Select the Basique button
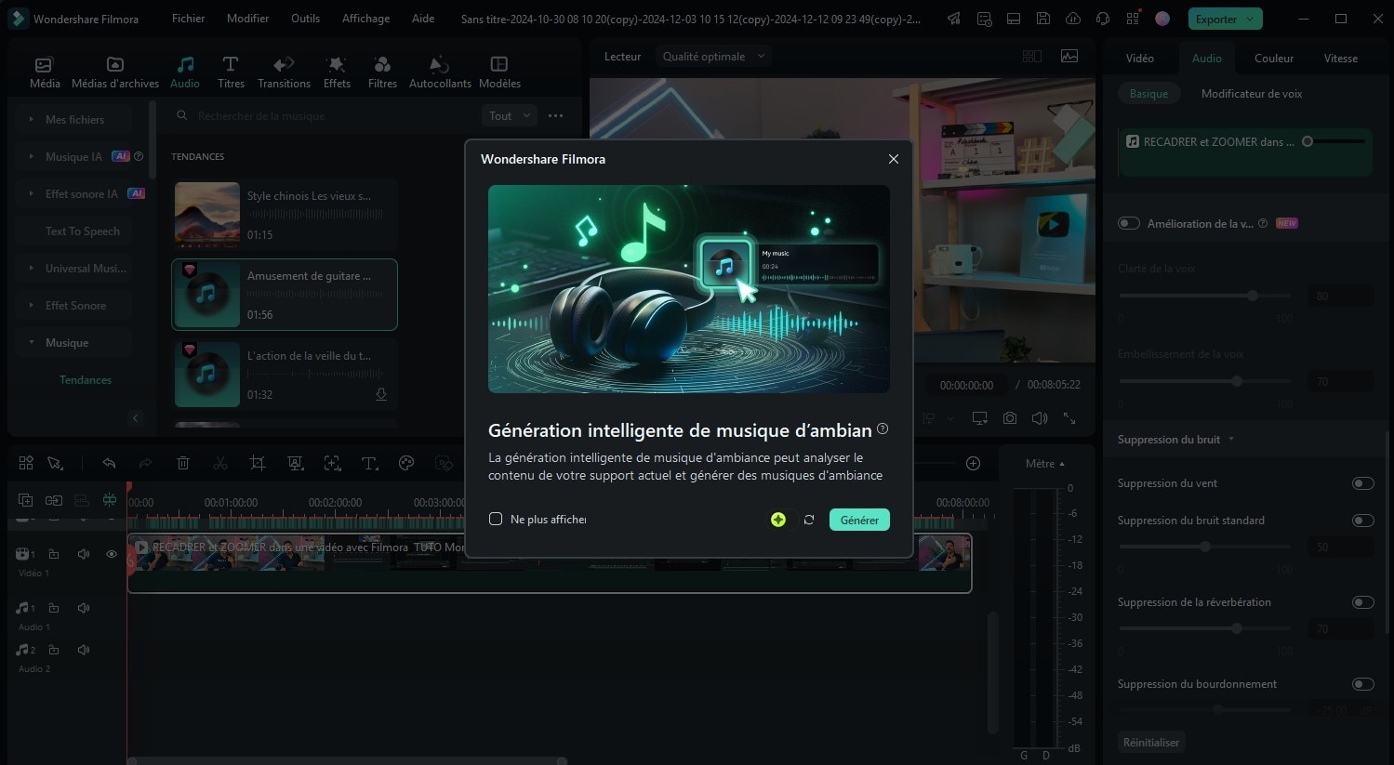 1148,94
